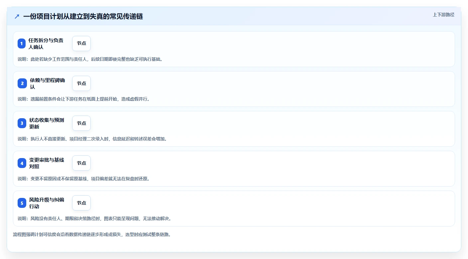
Task: Click the note about 遗漏前置条件
Action: point(83,99)
